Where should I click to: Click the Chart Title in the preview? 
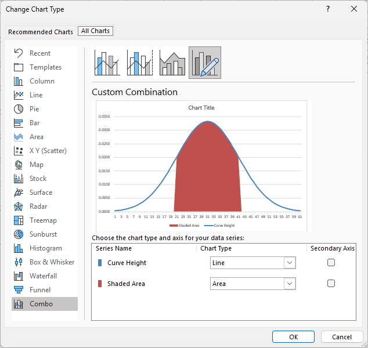pyautogui.click(x=201, y=108)
